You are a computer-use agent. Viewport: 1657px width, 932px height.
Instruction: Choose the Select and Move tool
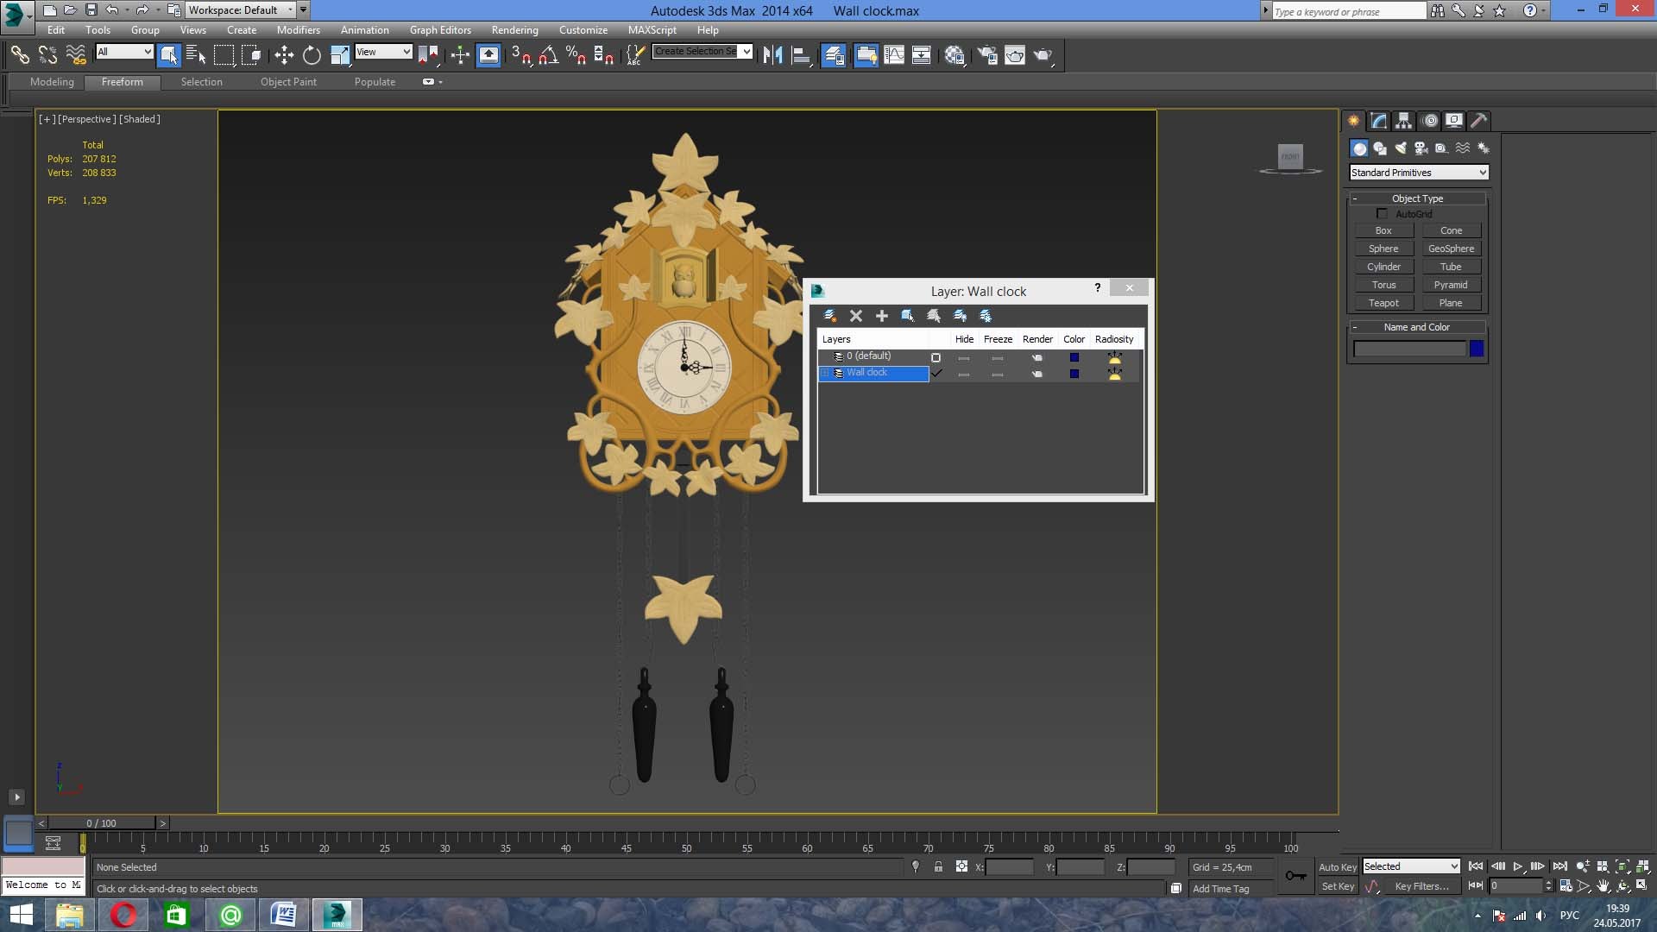284,55
